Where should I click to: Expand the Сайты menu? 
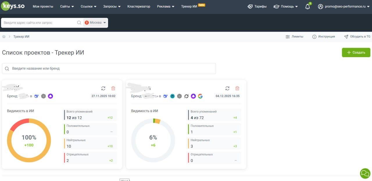coord(67,6)
